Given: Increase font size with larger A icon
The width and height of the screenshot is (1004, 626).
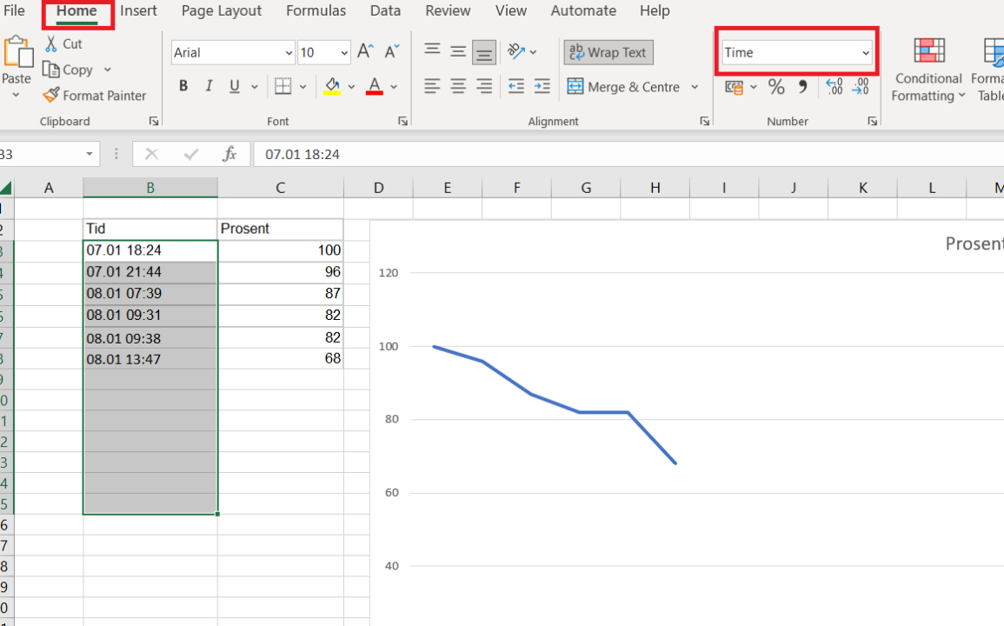Looking at the screenshot, I should click(365, 52).
